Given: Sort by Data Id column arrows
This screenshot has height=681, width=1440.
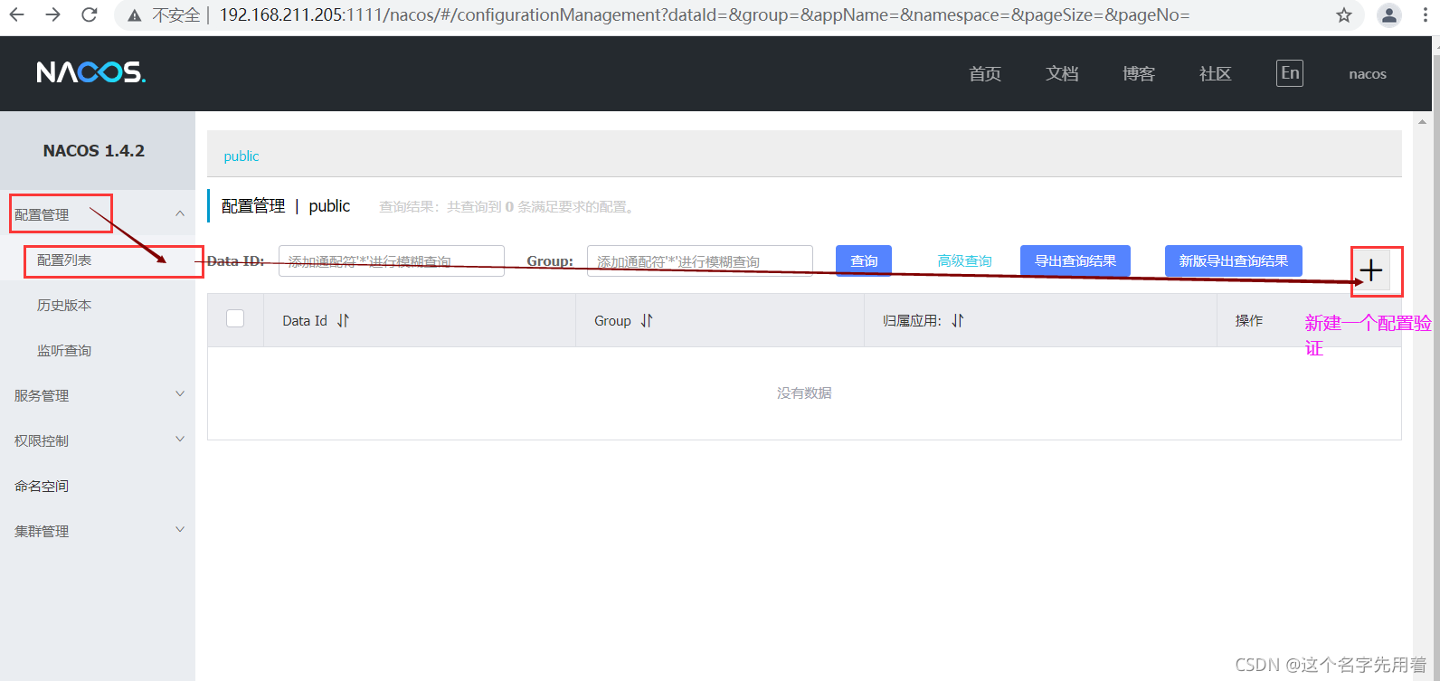Looking at the screenshot, I should click(x=343, y=320).
